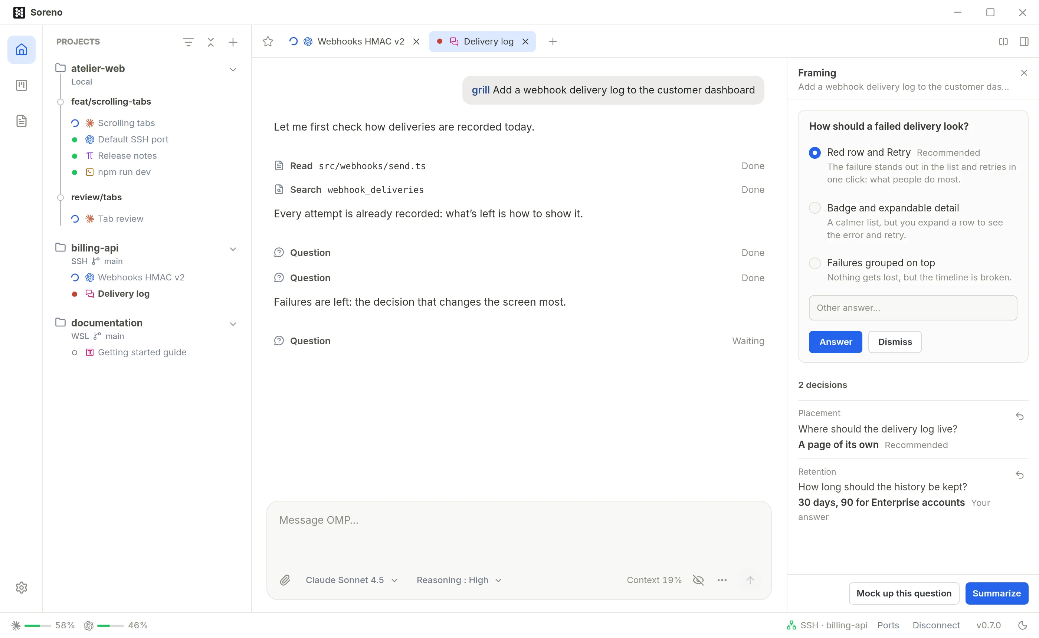Open the Reasoning : High dropdown
1039x638 pixels.
459,580
